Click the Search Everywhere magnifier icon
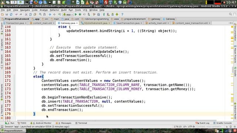The image size is (237, 133). [230, 14]
